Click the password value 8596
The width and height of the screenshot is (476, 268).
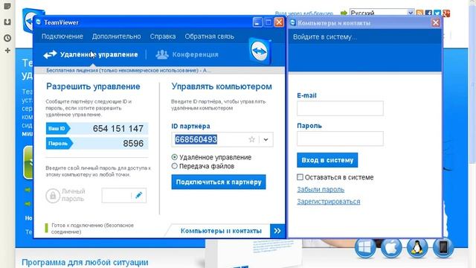pyautogui.click(x=133, y=144)
